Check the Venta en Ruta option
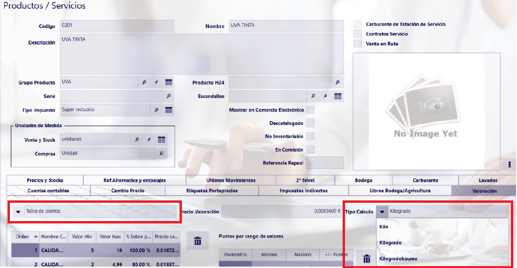The width and height of the screenshot is (517, 268). pyautogui.click(x=358, y=44)
